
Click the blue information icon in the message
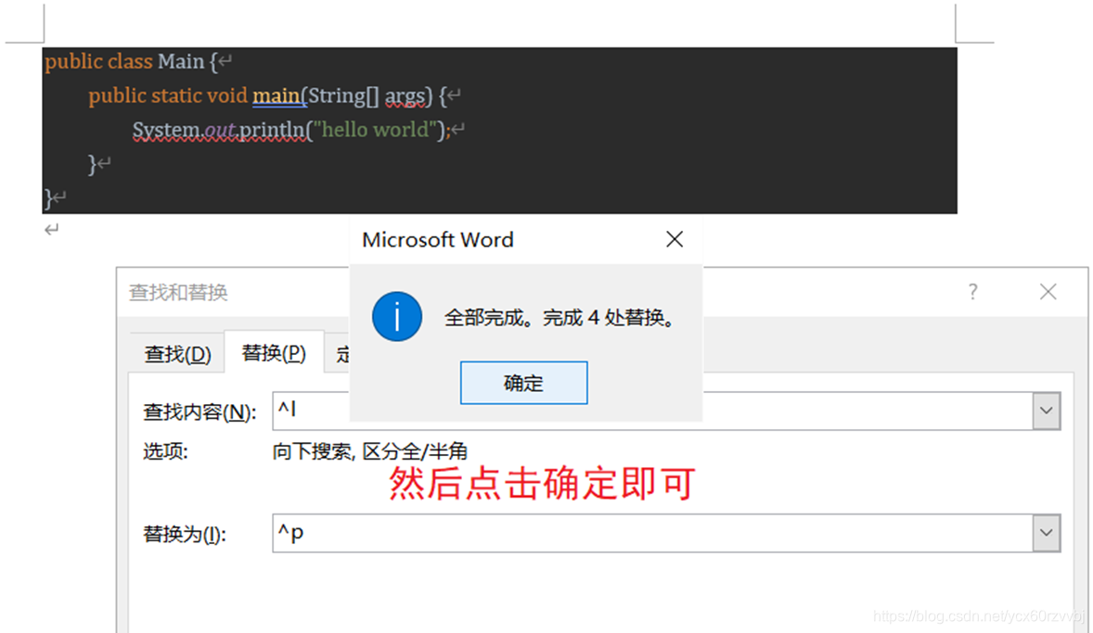(396, 316)
